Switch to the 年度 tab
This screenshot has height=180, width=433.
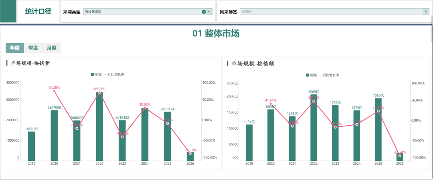click(x=15, y=48)
